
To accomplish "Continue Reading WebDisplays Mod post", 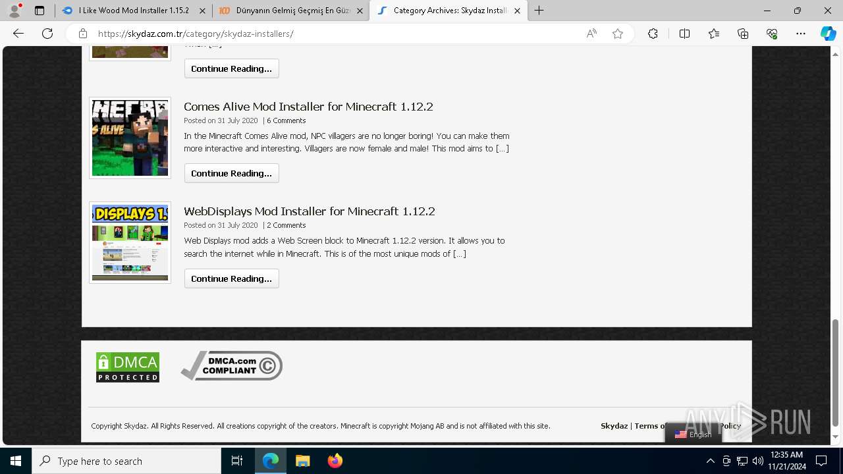I will click(x=232, y=278).
